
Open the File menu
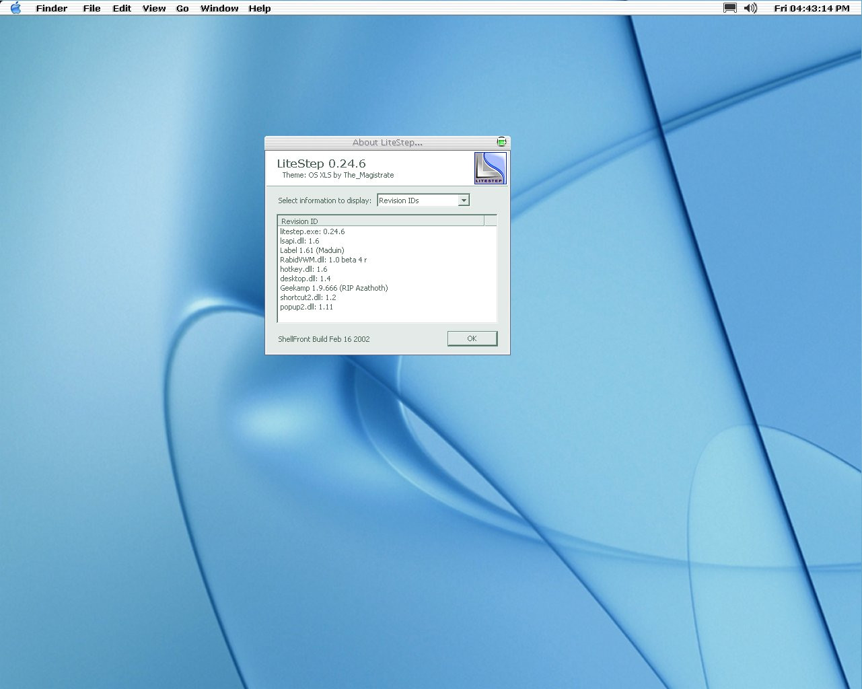[92, 8]
